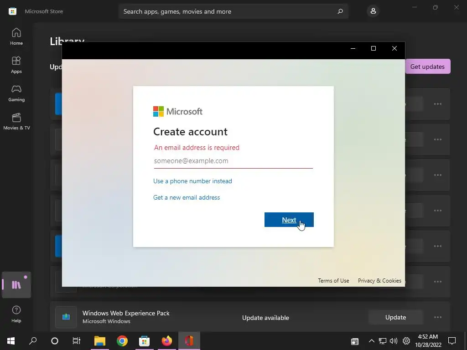Open Privacy & Cookies link
Viewport: 467px width, 350px height.
click(x=379, y=281)
